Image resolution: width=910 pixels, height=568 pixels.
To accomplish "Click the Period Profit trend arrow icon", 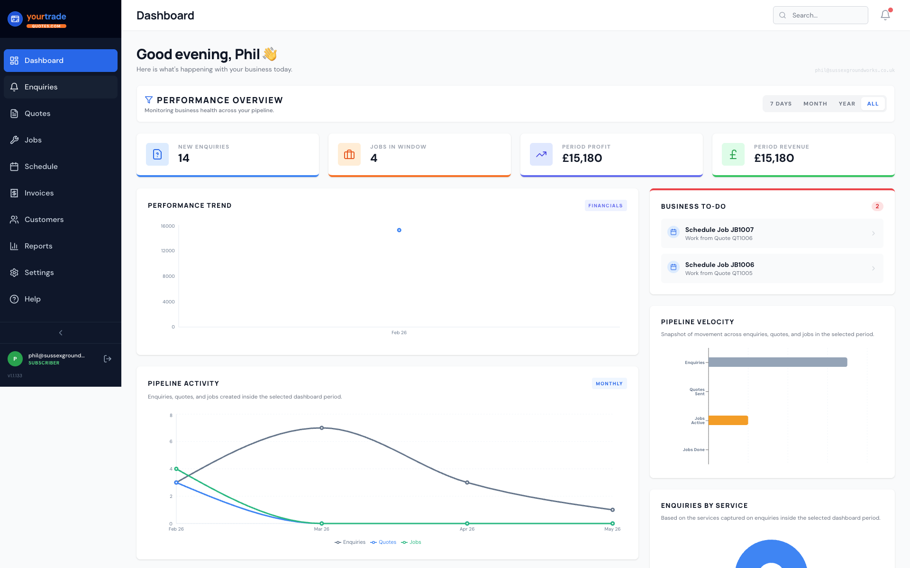I will (x=541, y=154).
